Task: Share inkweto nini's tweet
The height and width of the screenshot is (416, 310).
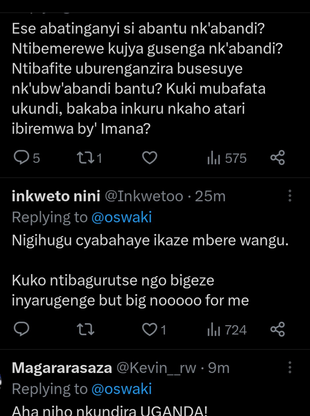Action: [277, 330]
